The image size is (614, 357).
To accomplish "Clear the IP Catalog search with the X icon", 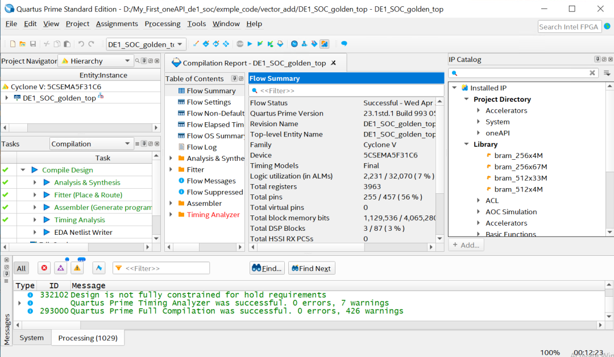I will click(x=592, y=73).
